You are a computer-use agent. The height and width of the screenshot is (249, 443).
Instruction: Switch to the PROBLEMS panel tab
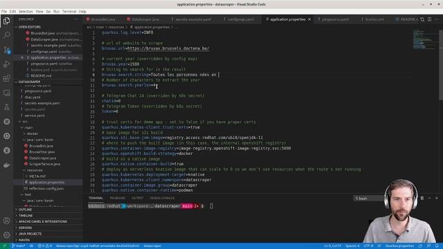tap(117, 199)
